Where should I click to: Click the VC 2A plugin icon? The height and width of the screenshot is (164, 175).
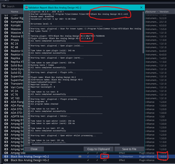coord(6,91)
